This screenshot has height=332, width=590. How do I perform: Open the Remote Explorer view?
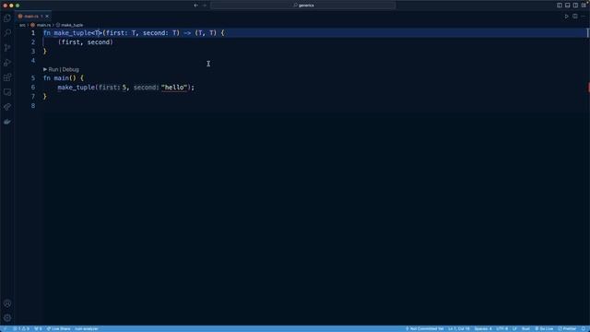[7, 92]
